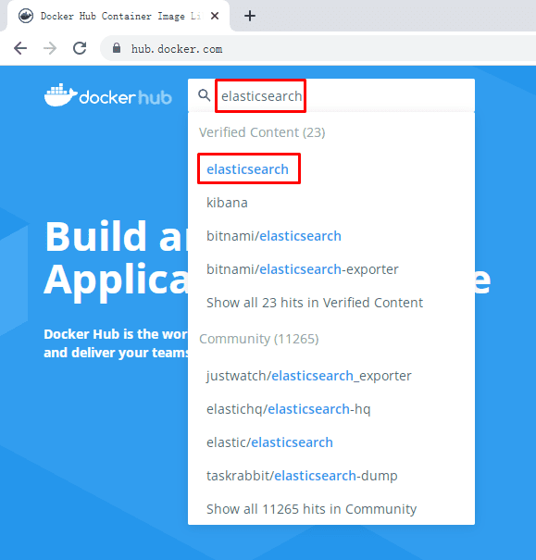Open elastic/elasticsearch community result

[x=269, y=442]
